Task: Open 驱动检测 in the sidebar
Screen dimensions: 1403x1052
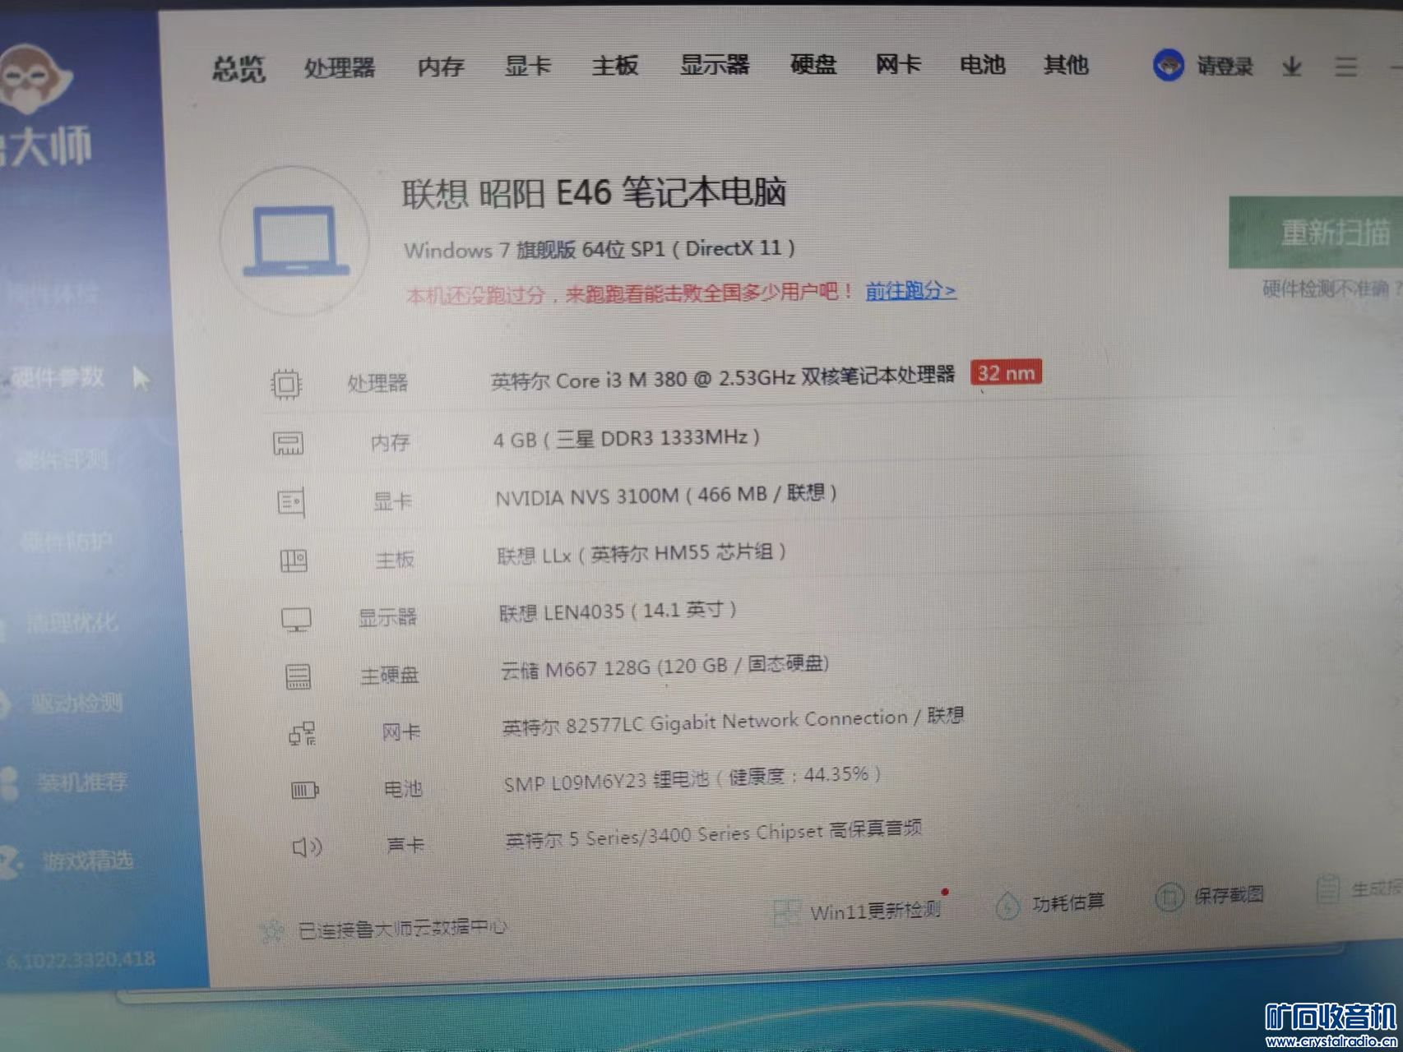Action: [76, 703]
